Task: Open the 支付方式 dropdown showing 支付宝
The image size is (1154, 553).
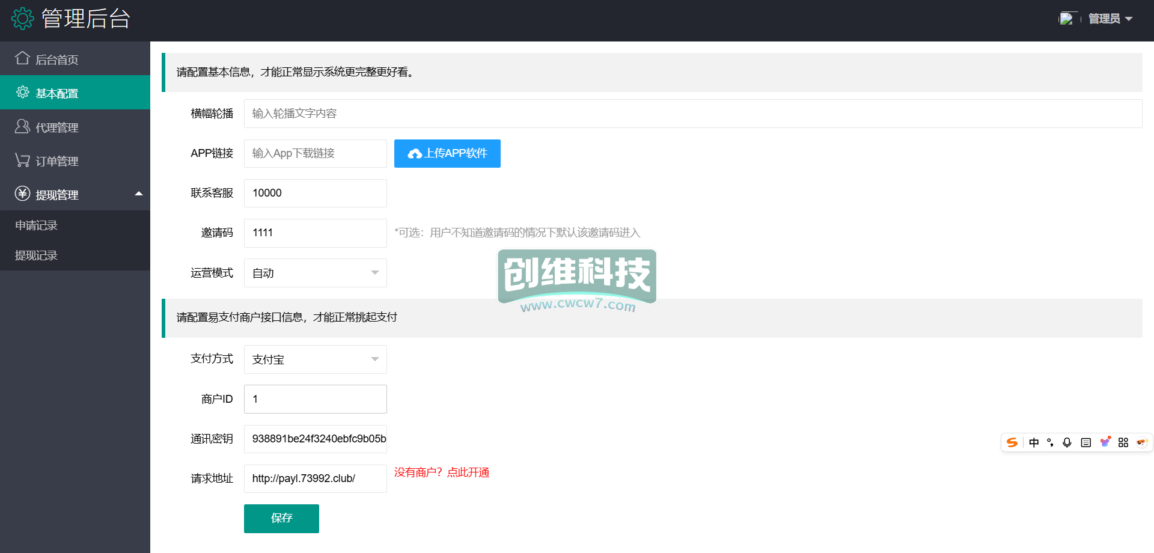Action: click(x=315, y=359)
